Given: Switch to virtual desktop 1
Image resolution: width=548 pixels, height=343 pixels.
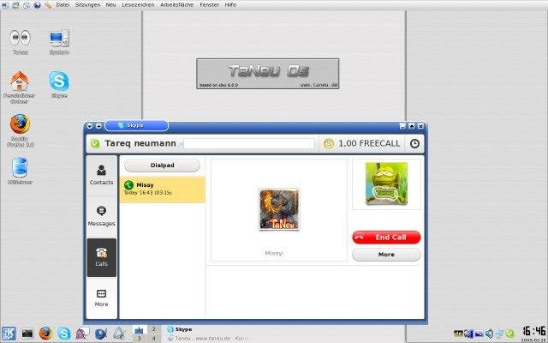Looking at the screenshot, I should tap(140, 329).
